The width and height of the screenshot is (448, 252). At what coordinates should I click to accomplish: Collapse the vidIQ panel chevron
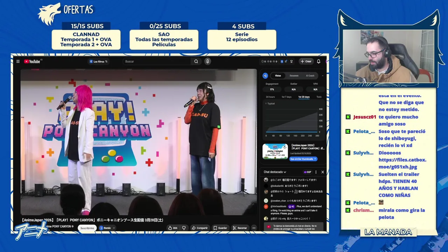(323, 76)
